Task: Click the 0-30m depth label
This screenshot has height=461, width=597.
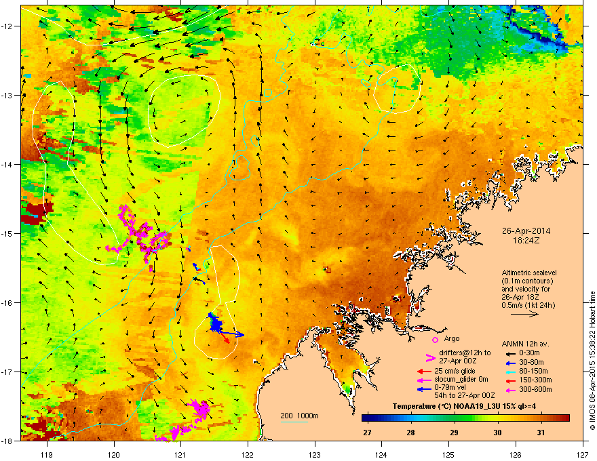Action: pyautogui.click(x=530, y=353)
